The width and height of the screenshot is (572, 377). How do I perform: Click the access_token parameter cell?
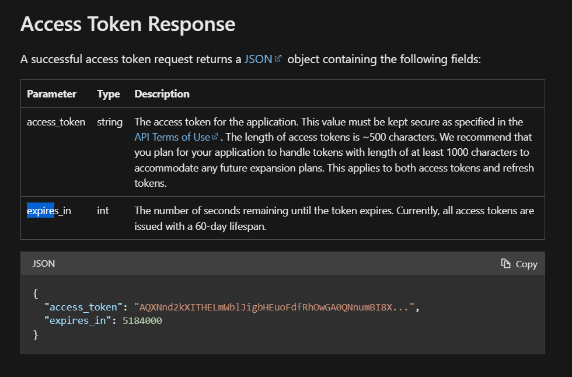(56, 122)
